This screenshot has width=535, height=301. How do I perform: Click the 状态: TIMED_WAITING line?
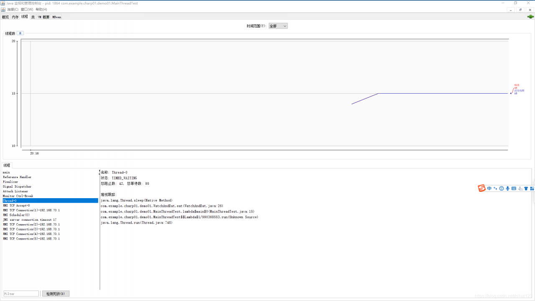[x=119, y=178]
